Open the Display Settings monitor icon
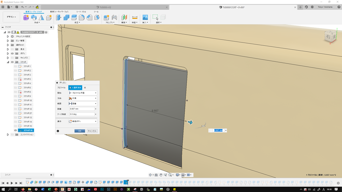The height and width of the screenshot is (192, 342). [177, 175]
